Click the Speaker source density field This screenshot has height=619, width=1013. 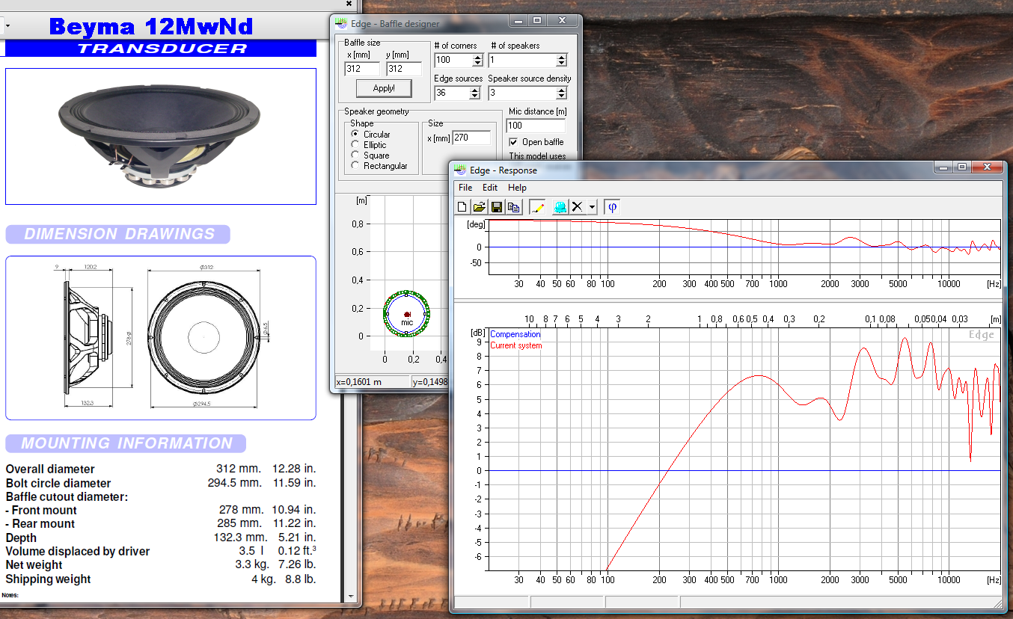click(523, 93)
